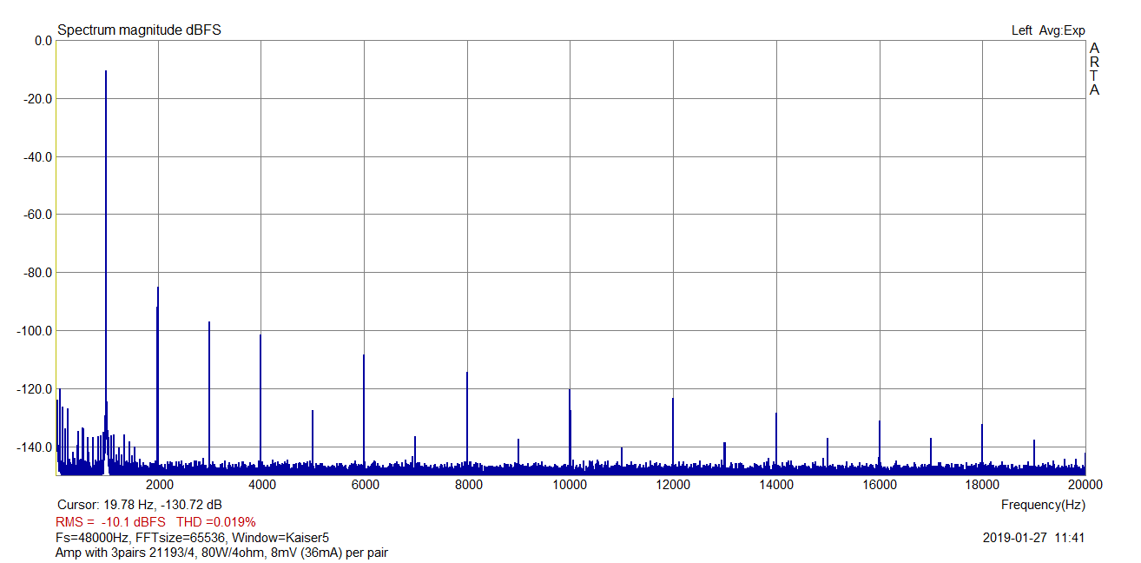Click the 'Left' channel label
Viewport: 1141px width, 563px height.
pos(1022,30)
